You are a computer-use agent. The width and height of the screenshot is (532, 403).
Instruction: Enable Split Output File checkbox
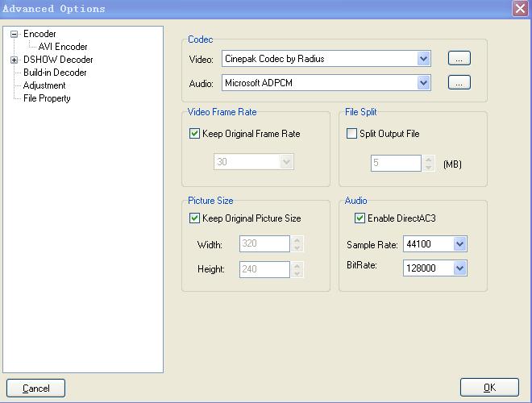click(351, 134)
